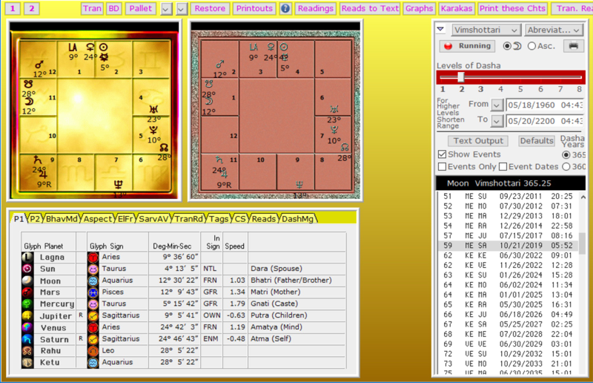Click the blue triangle icon above the Running button
593x383 pixels.
tap(440, 30)
